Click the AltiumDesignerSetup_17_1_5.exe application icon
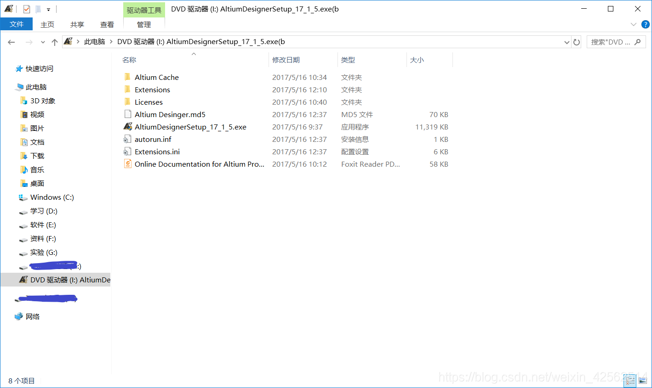Viewport: 652px width, 388px height. [128, 127]
